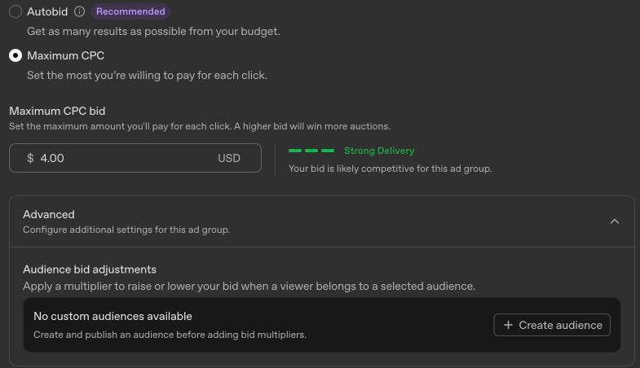Click the green delivery strength bars
Viewport: 640px width, 368px height.
coord(311,151)
